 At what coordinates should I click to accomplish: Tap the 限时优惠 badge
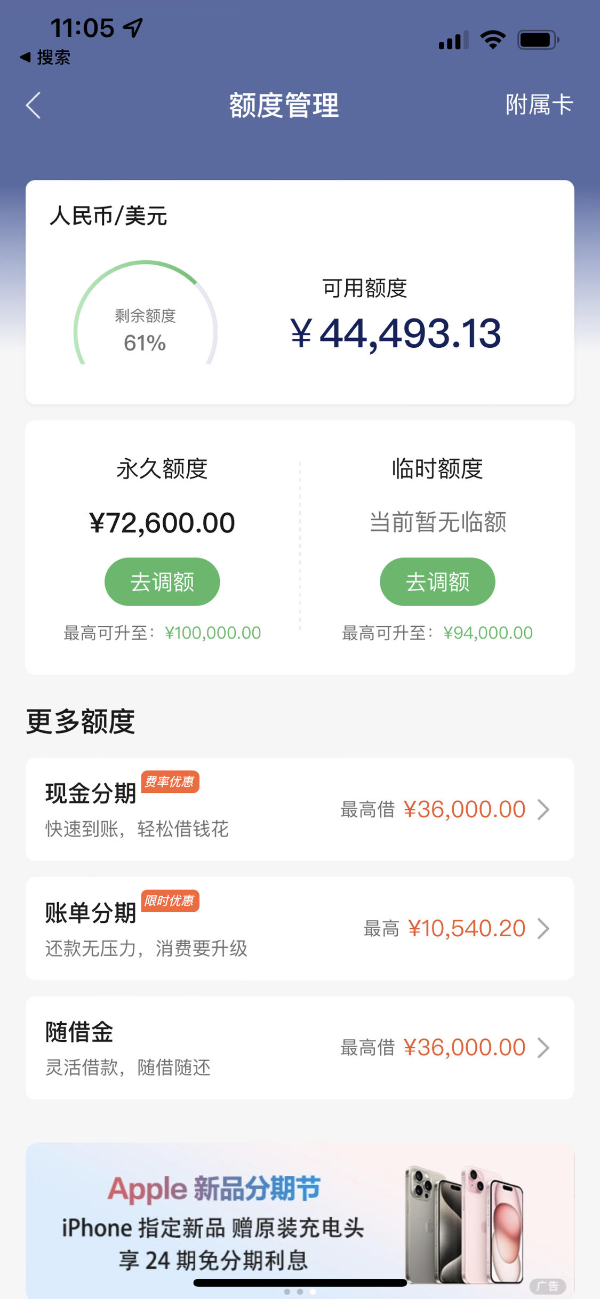pyautogui.click(x=170, y=901)
